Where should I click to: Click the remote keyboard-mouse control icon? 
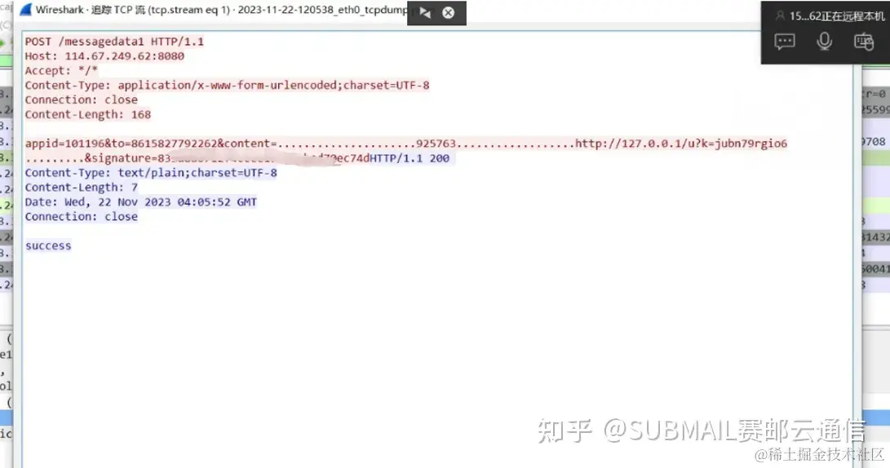[x=864, y=42]
